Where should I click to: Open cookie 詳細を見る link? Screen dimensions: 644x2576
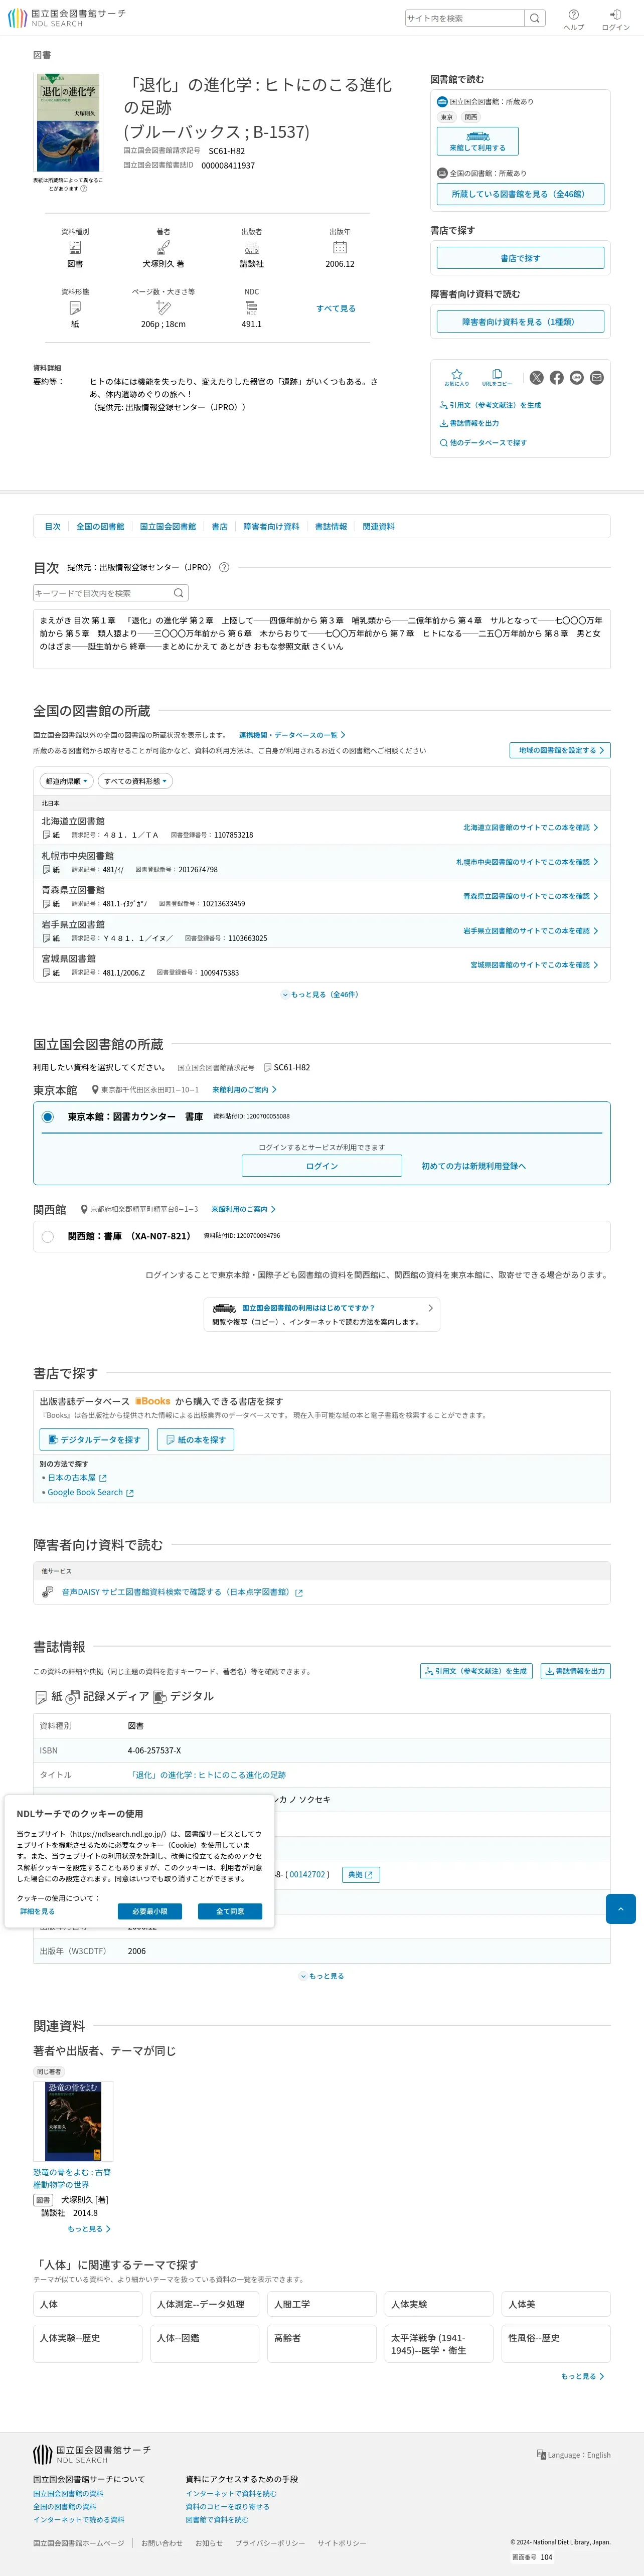37,1911
